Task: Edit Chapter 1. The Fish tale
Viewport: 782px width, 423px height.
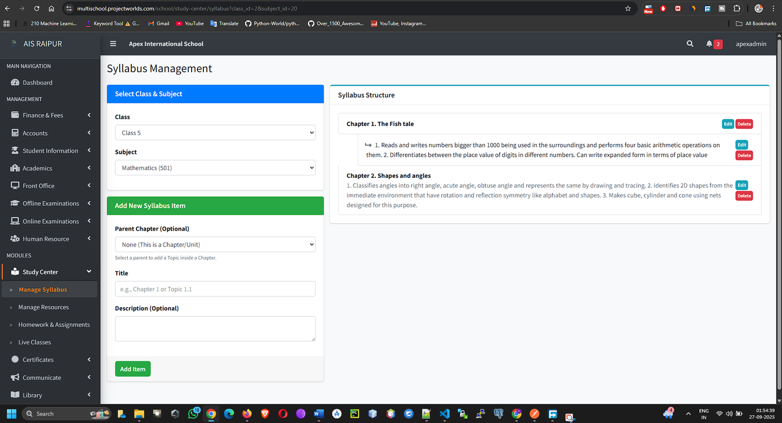Action: (x=728, y=124)
